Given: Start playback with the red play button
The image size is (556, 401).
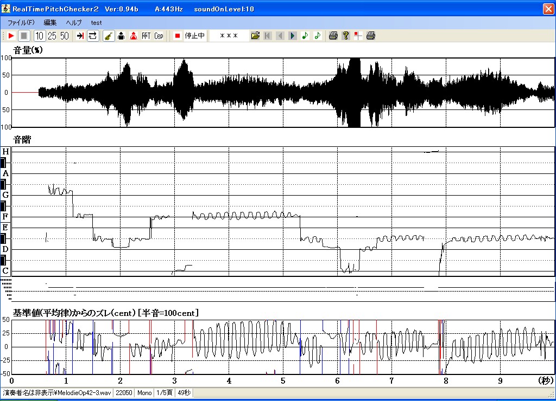Looking at the screenshot, I should pos(11,36).
